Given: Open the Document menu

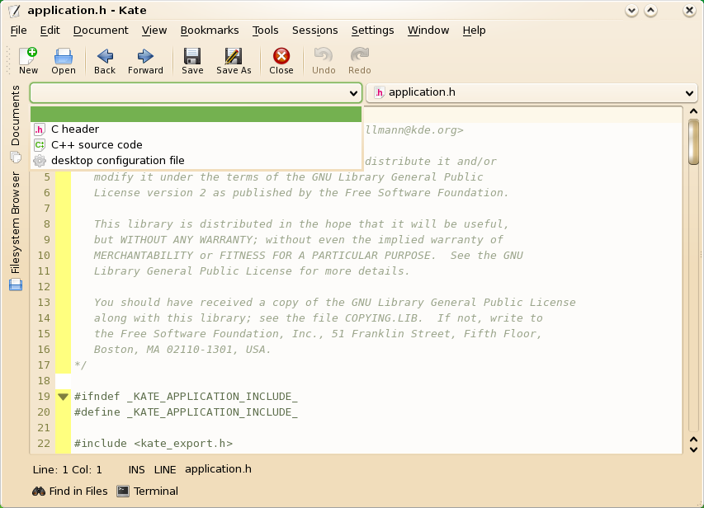Looking at the screenshot, I should (x=101, y=31).
